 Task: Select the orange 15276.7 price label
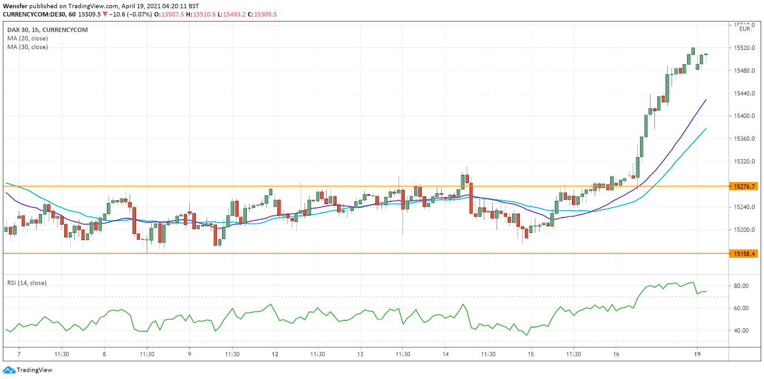pos(743,186)
